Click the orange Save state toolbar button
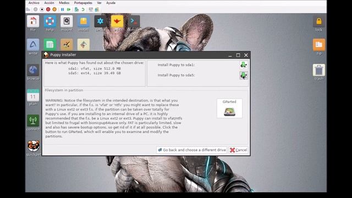Viewport: 352px width, 198px height. 54,9
